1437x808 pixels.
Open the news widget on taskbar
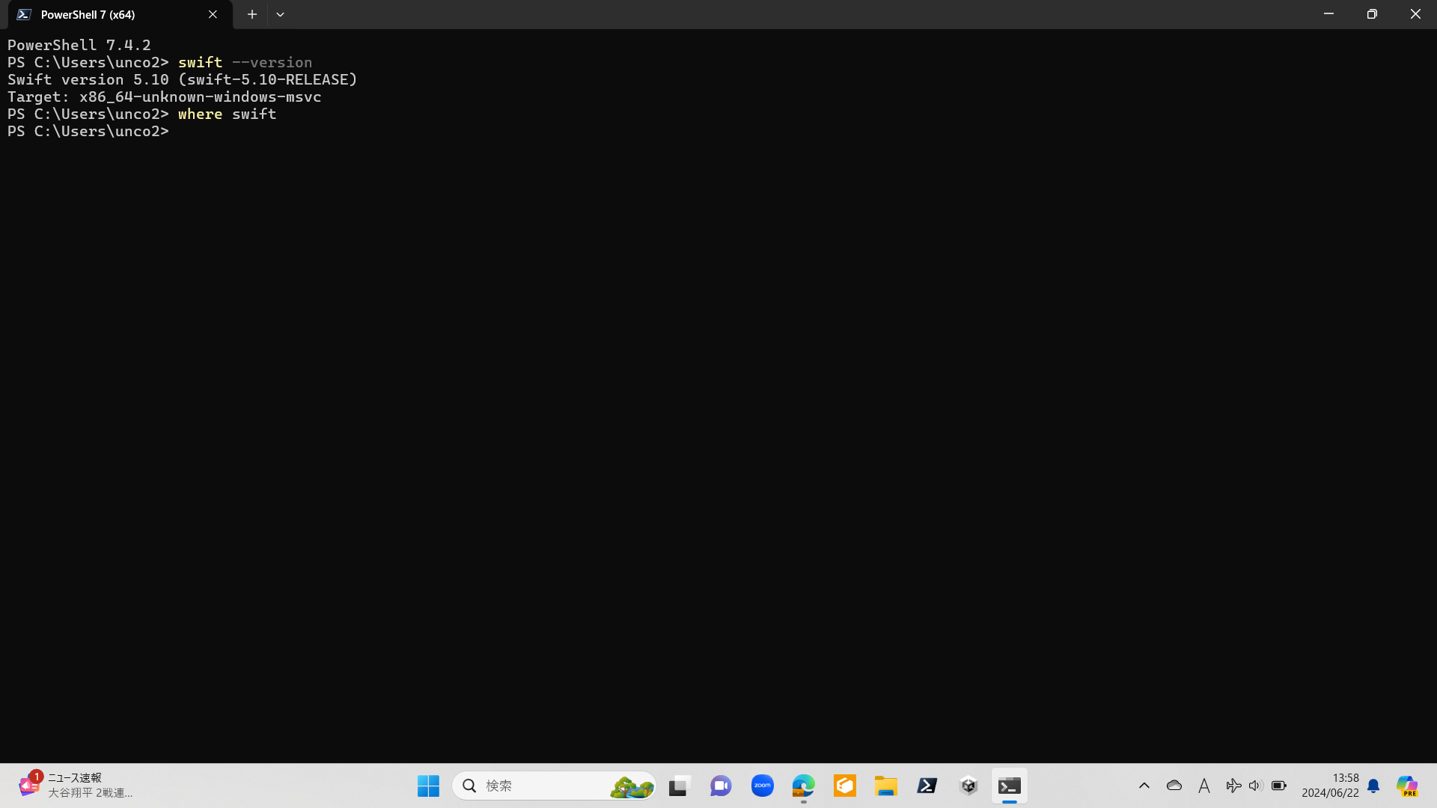75,786
